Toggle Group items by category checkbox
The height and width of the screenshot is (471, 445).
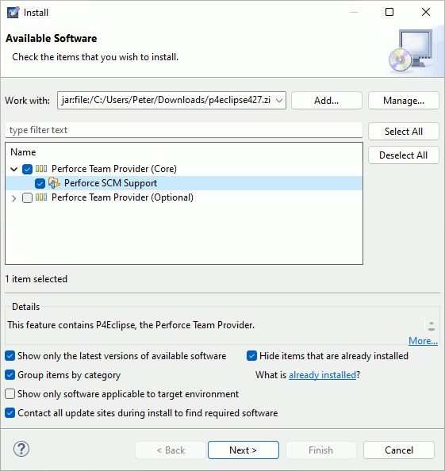[x=10, y=375]
